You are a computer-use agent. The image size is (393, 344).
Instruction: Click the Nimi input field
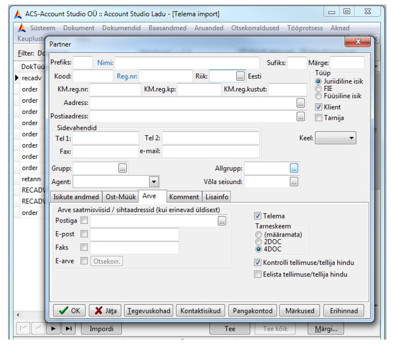pos(187,63)
